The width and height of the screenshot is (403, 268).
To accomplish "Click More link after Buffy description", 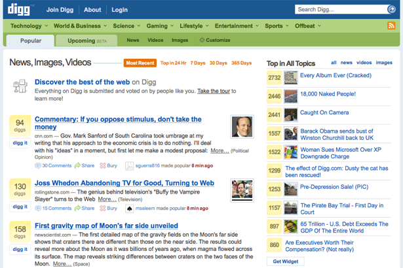I will [107, 199].
